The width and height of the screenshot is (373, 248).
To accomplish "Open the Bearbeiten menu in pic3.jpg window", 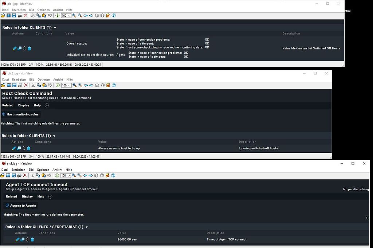I will pos(18,170).
